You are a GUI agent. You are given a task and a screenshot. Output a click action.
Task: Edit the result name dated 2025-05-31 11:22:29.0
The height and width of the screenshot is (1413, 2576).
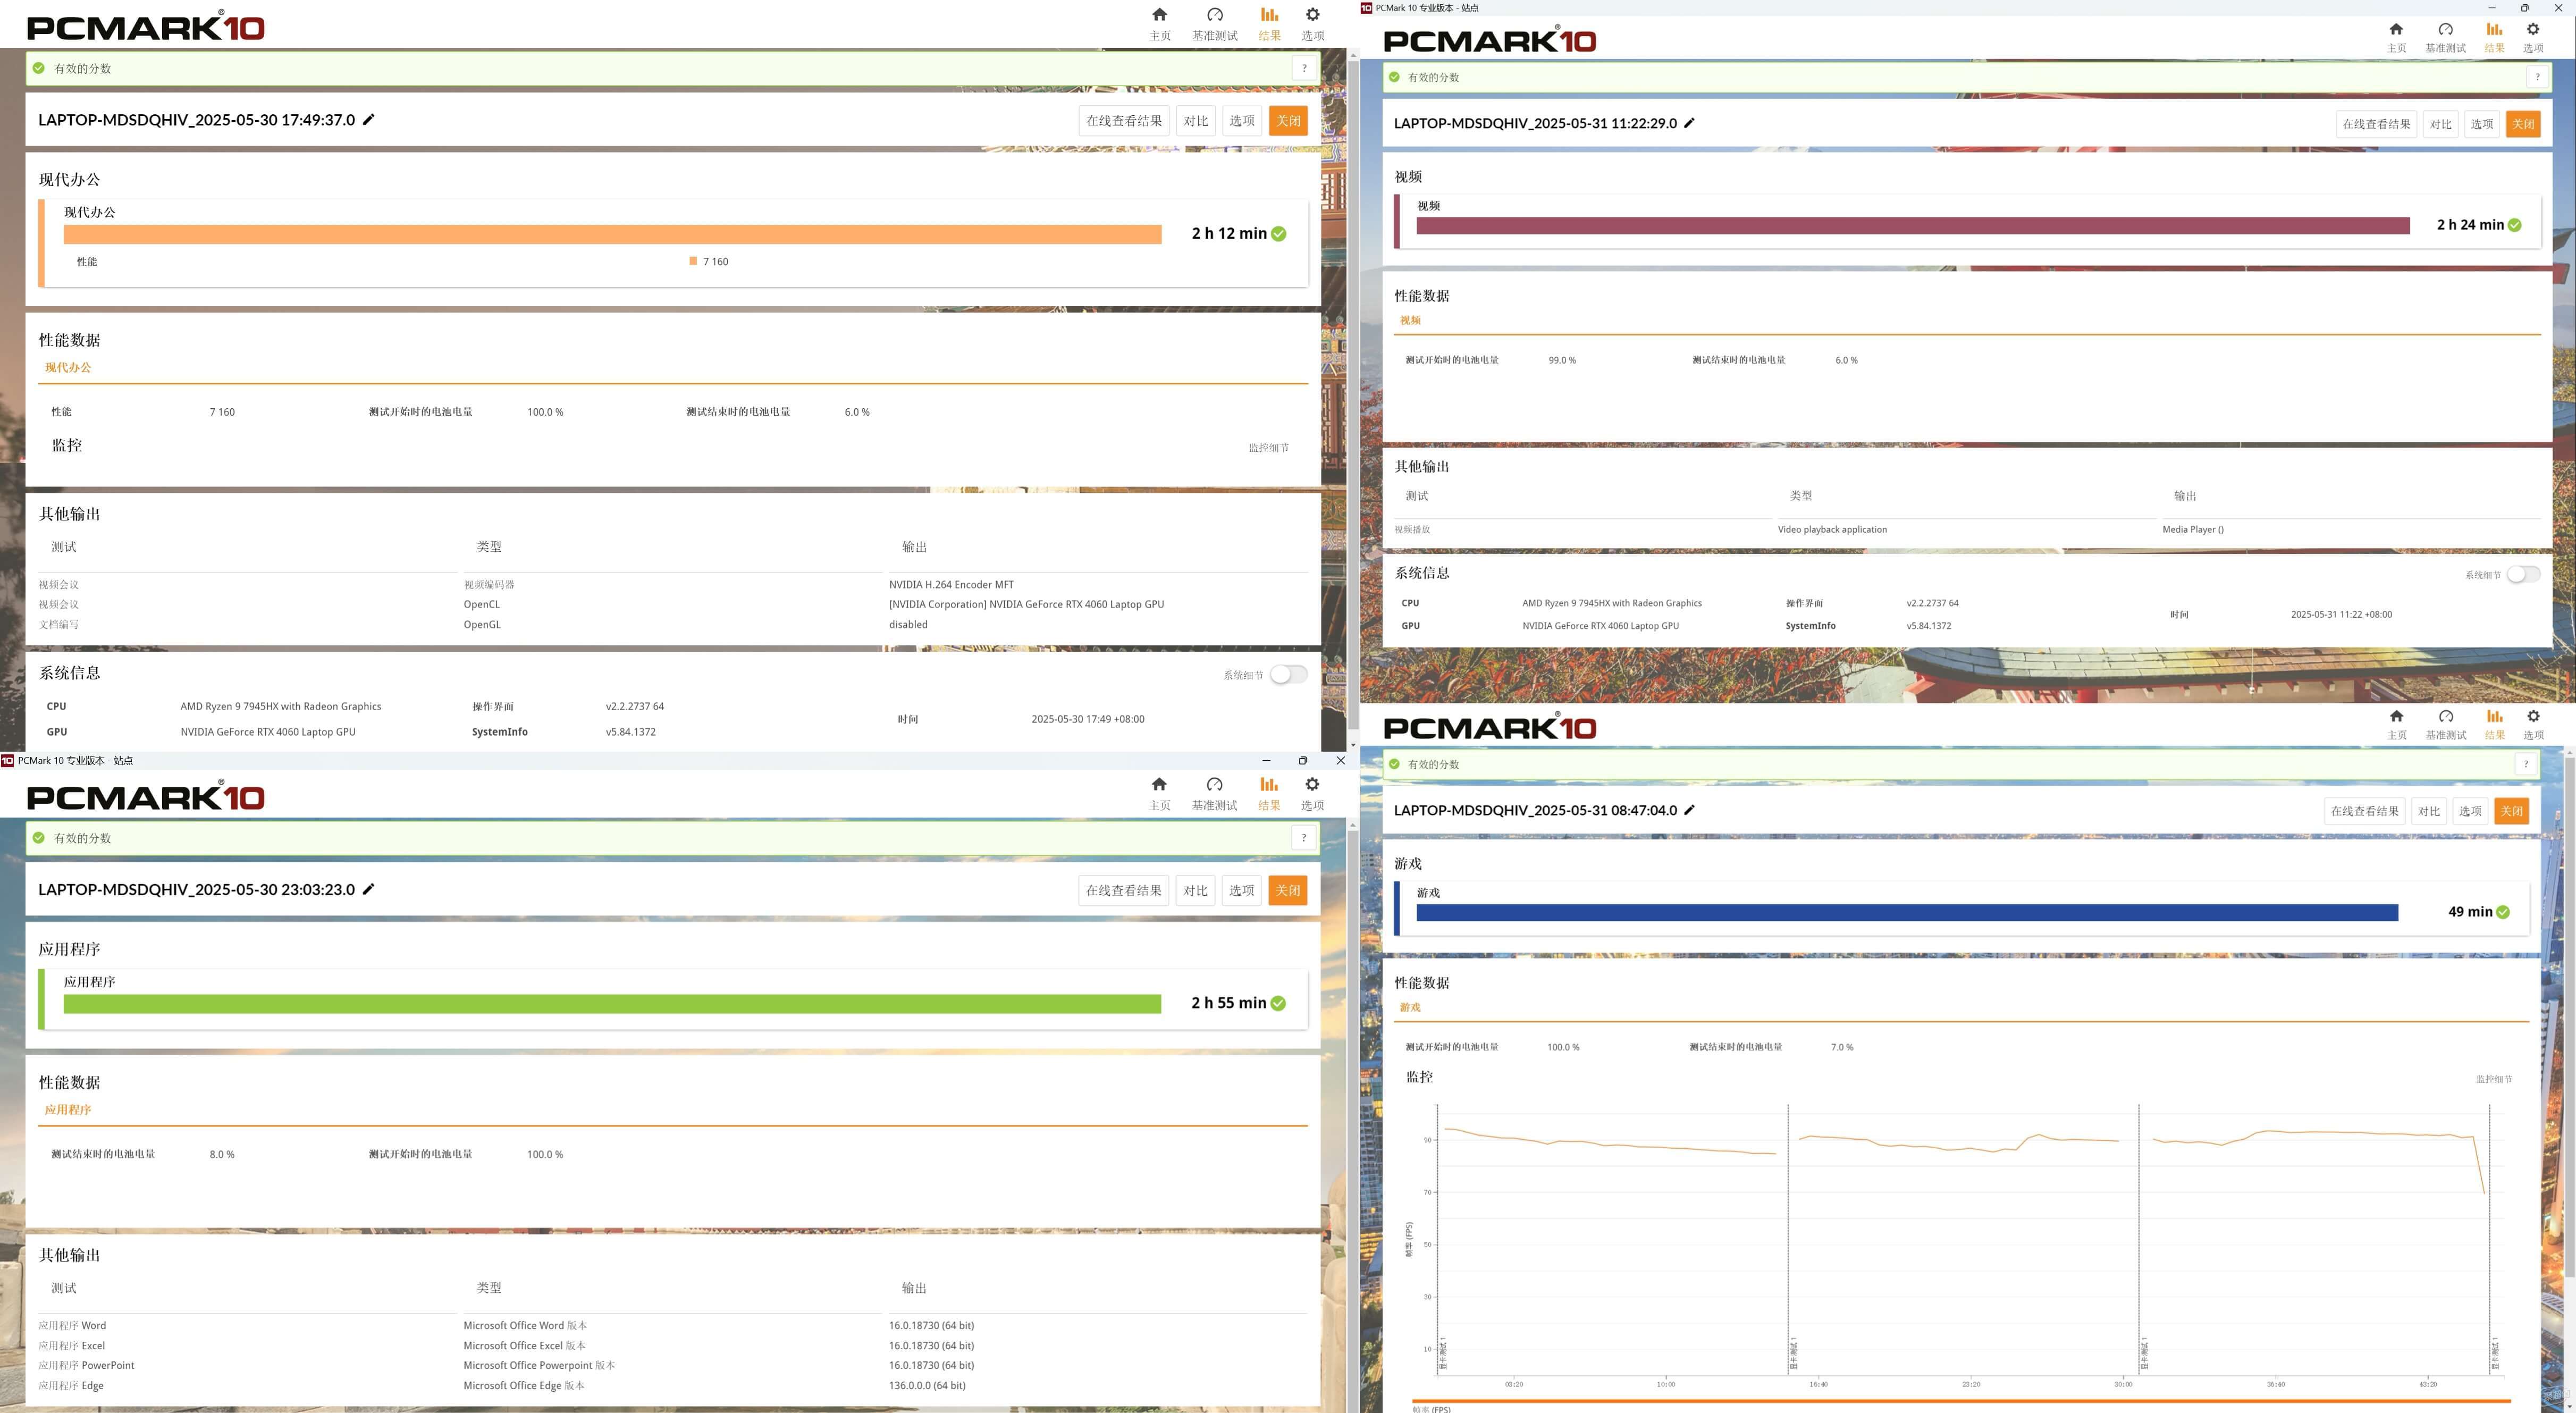1689,123
